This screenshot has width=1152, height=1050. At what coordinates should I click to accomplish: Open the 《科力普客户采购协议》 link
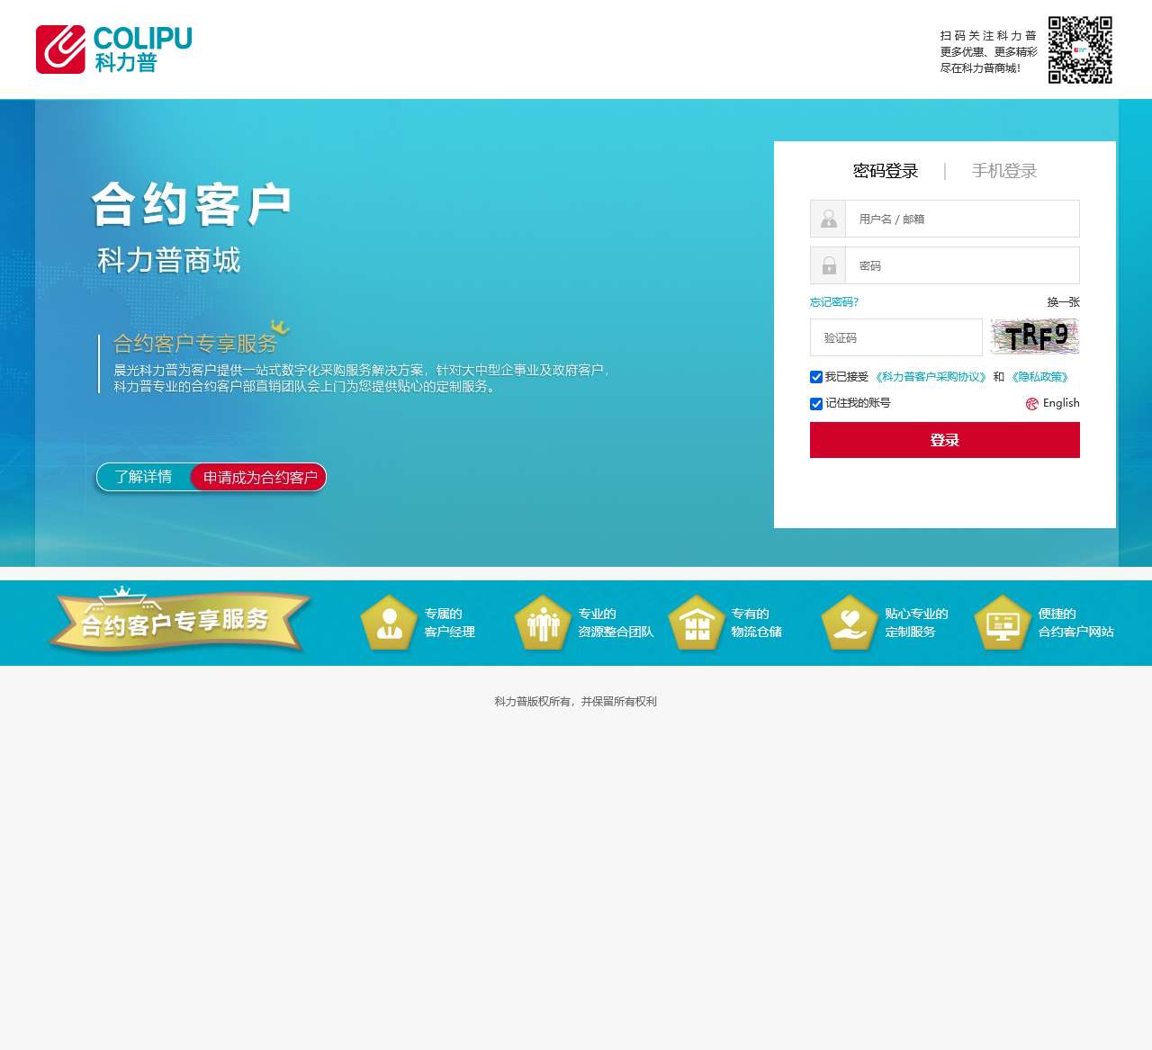click(x=931, y=377)
